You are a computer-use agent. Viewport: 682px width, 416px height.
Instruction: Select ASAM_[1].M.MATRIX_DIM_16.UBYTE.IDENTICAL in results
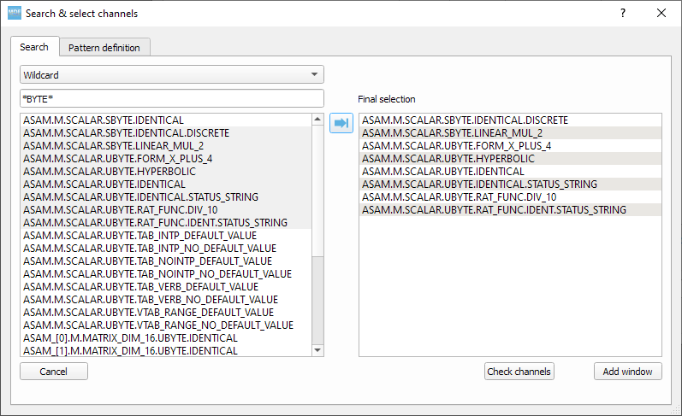(166, 350)
